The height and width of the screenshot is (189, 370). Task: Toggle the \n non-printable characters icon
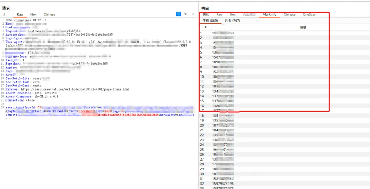coord(186,14)
